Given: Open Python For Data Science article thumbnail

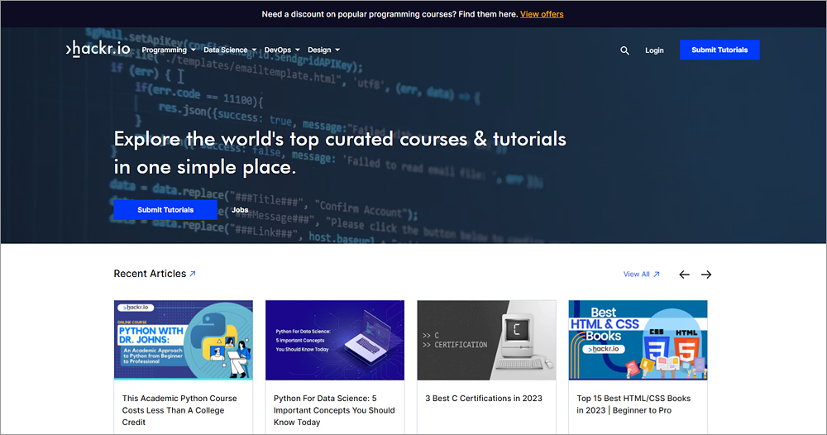Looking at the screenshot, I should 335,340.
